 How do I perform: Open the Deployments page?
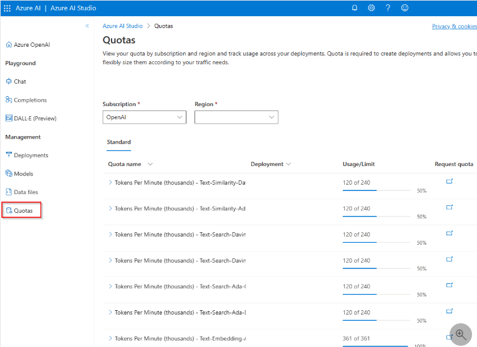point(27,155)
